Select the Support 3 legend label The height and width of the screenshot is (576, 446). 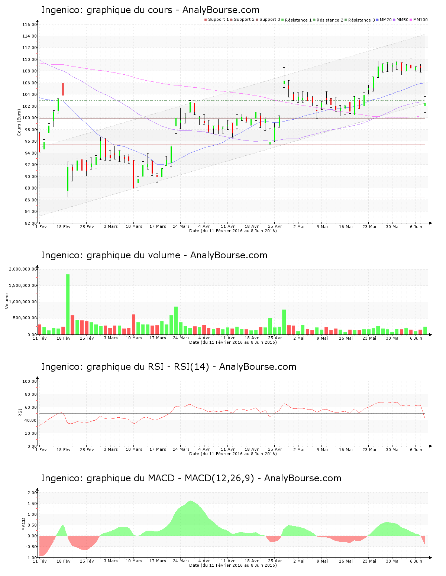pos(270,20)
